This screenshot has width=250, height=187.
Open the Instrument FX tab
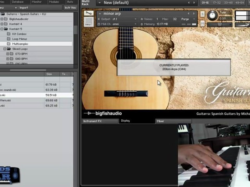coord(100,121)
